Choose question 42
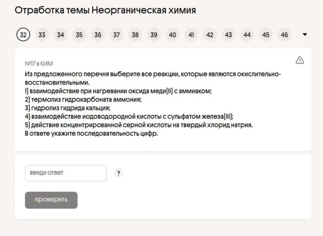Viewport: 323px width, 236px height. (210, 35)
